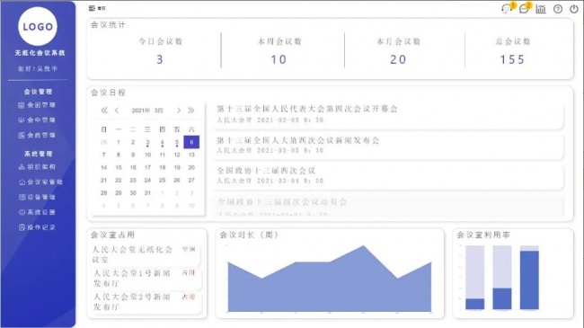Open 系统设置 from the sidebar
The image size is (584, 328).
click(37, 212)
